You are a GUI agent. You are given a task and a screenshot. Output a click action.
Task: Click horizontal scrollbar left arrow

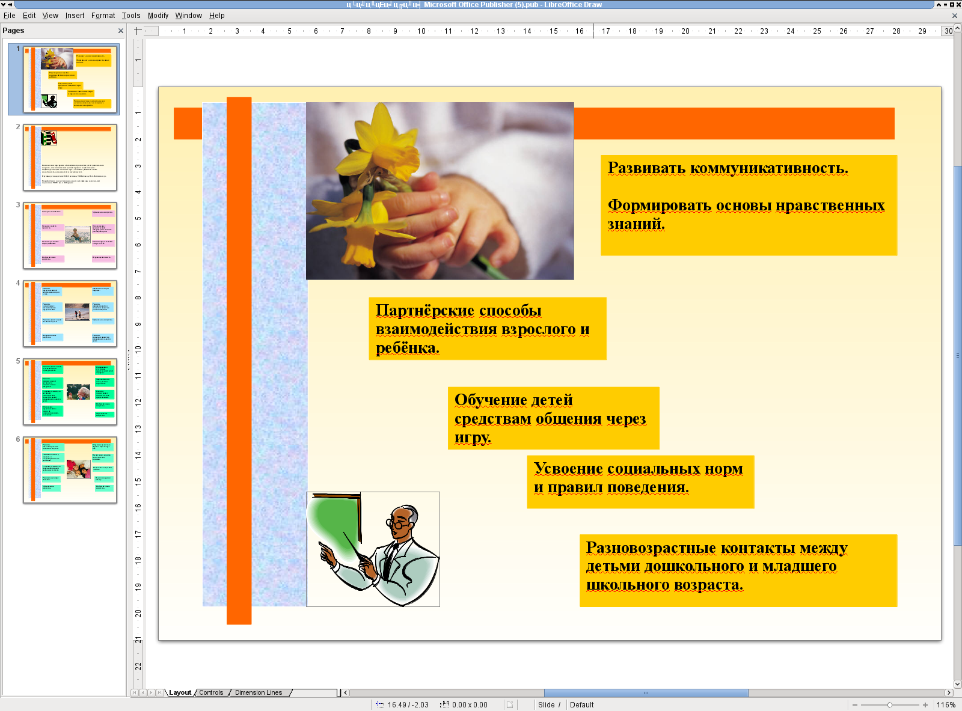point(346,693)
